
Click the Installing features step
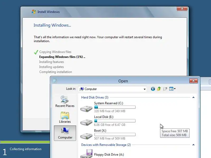pyautogui.click(x=51, y=62)
